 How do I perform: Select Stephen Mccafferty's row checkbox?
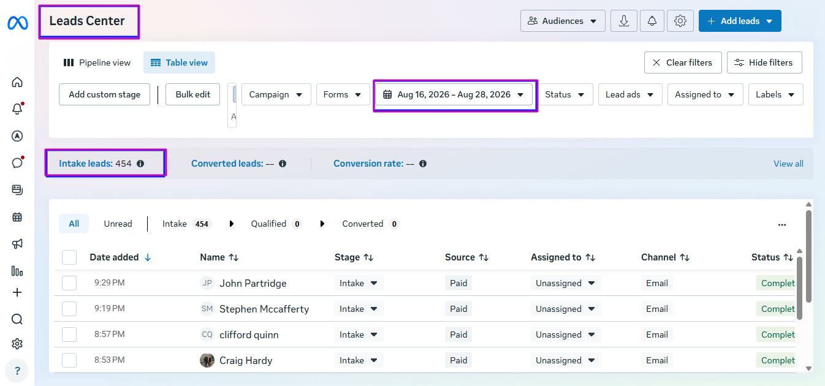[69, 309]
